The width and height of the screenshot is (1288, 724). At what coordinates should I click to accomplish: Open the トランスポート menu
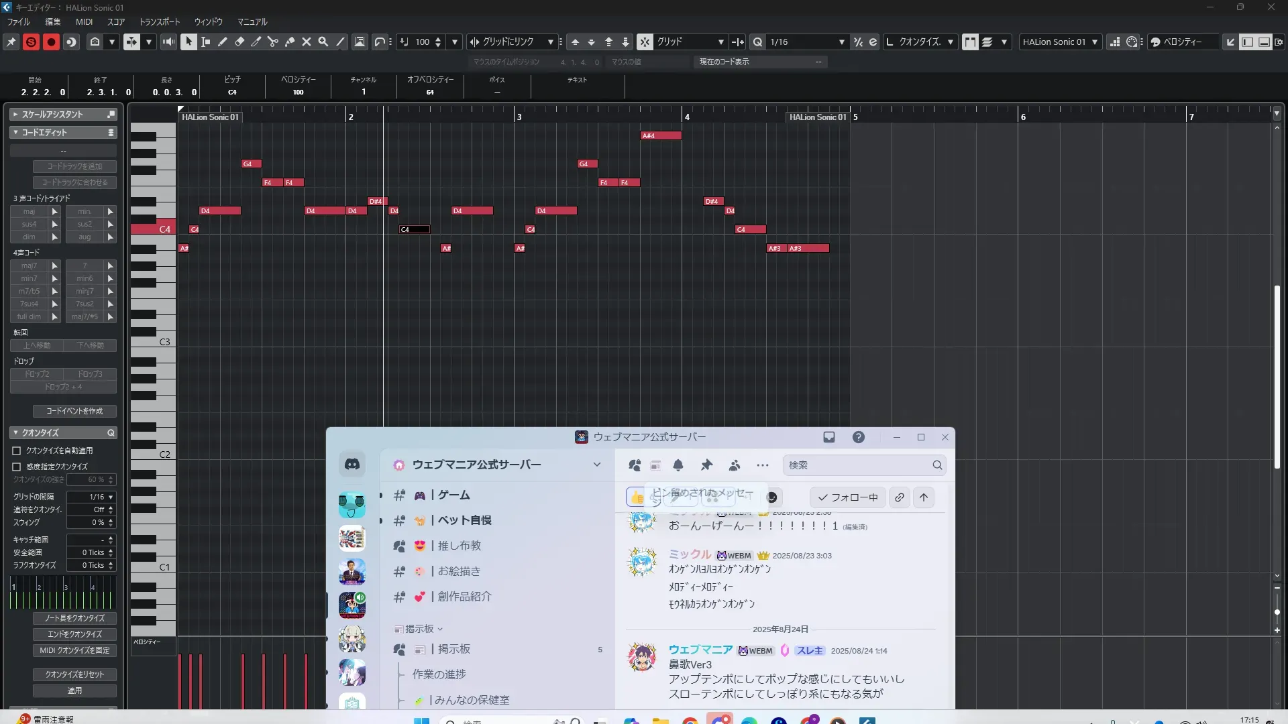coord(160,21)
